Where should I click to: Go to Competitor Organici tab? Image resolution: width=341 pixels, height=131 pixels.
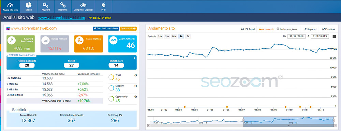(83, 6)
